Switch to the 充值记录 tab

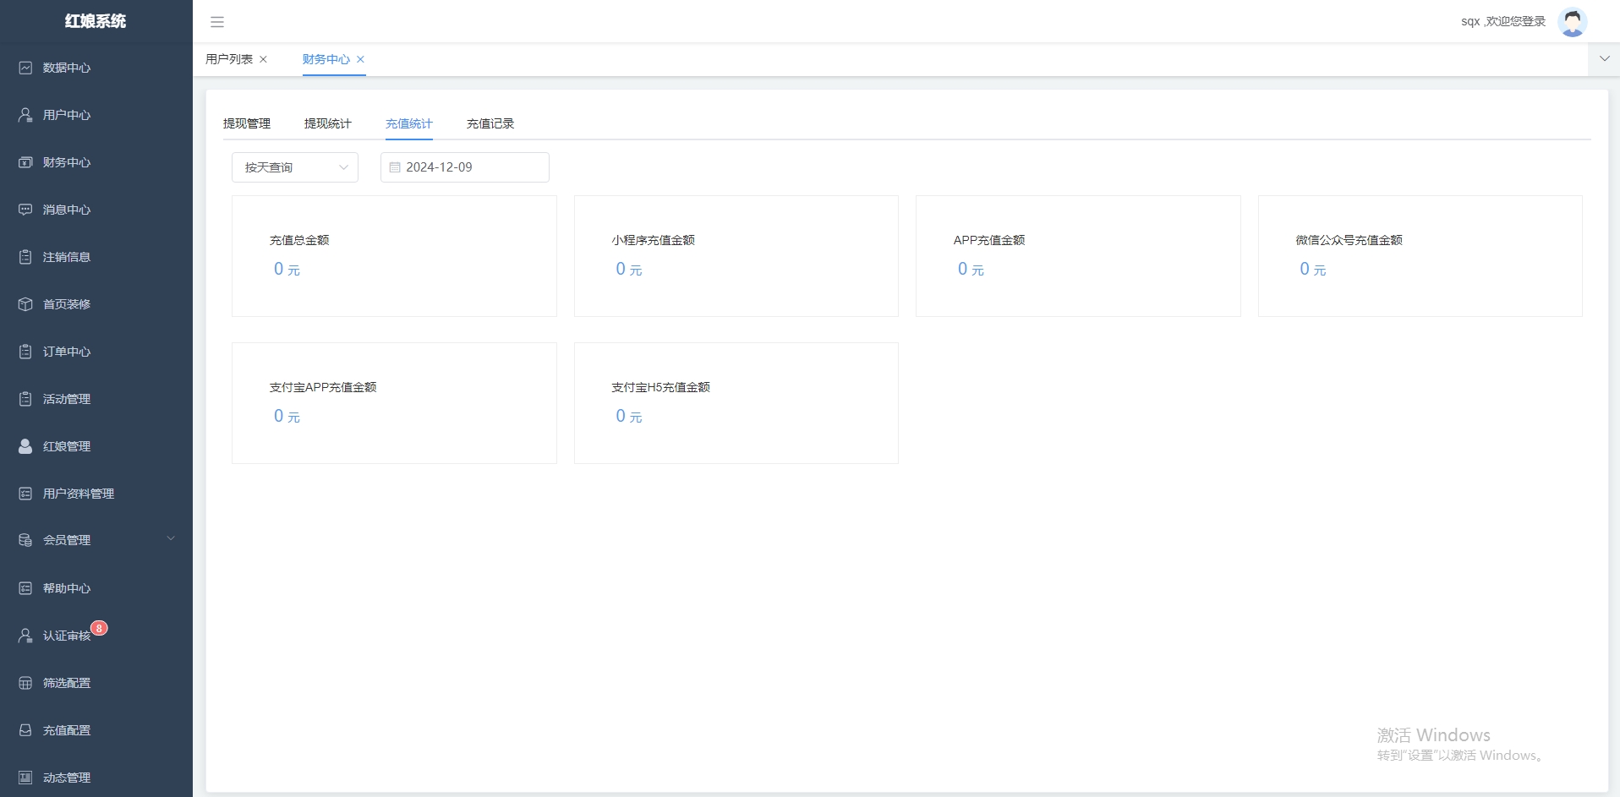point(490,123)
